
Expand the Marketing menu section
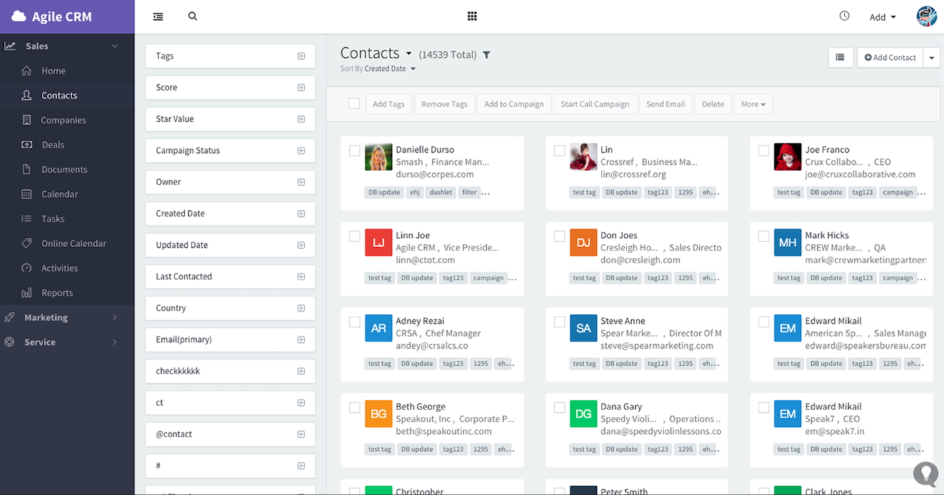tap(46, 317)
